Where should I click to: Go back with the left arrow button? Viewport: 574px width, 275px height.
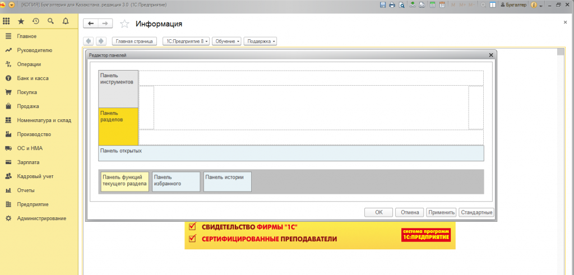tap(90, 24)
